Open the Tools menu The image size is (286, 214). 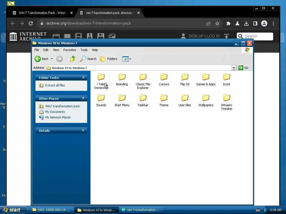click(x=84, y=50)
